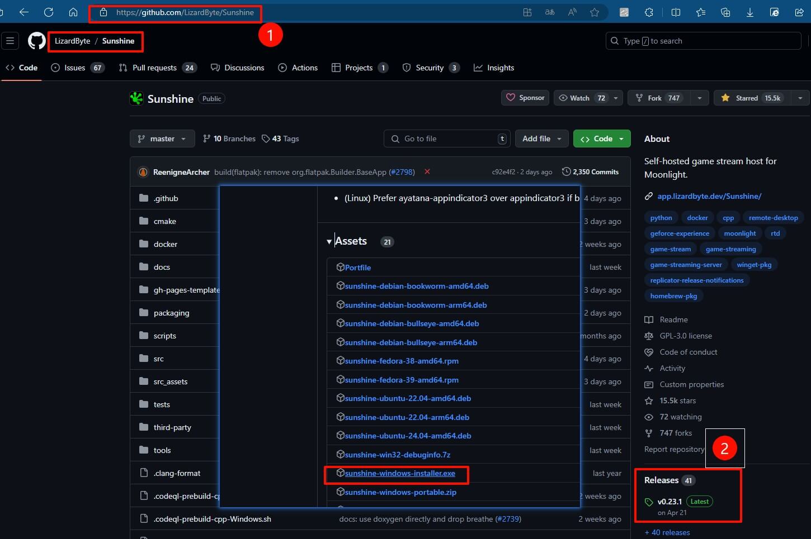
Task: Open browser Split screen icon
Action: pos(676,12)
